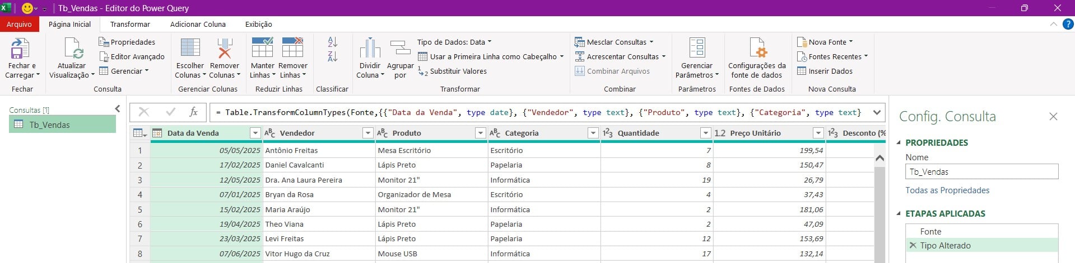The image size is (1075, 263).
Task: Switch to the Página Inicial tab
Action: (x=69, y=24)
